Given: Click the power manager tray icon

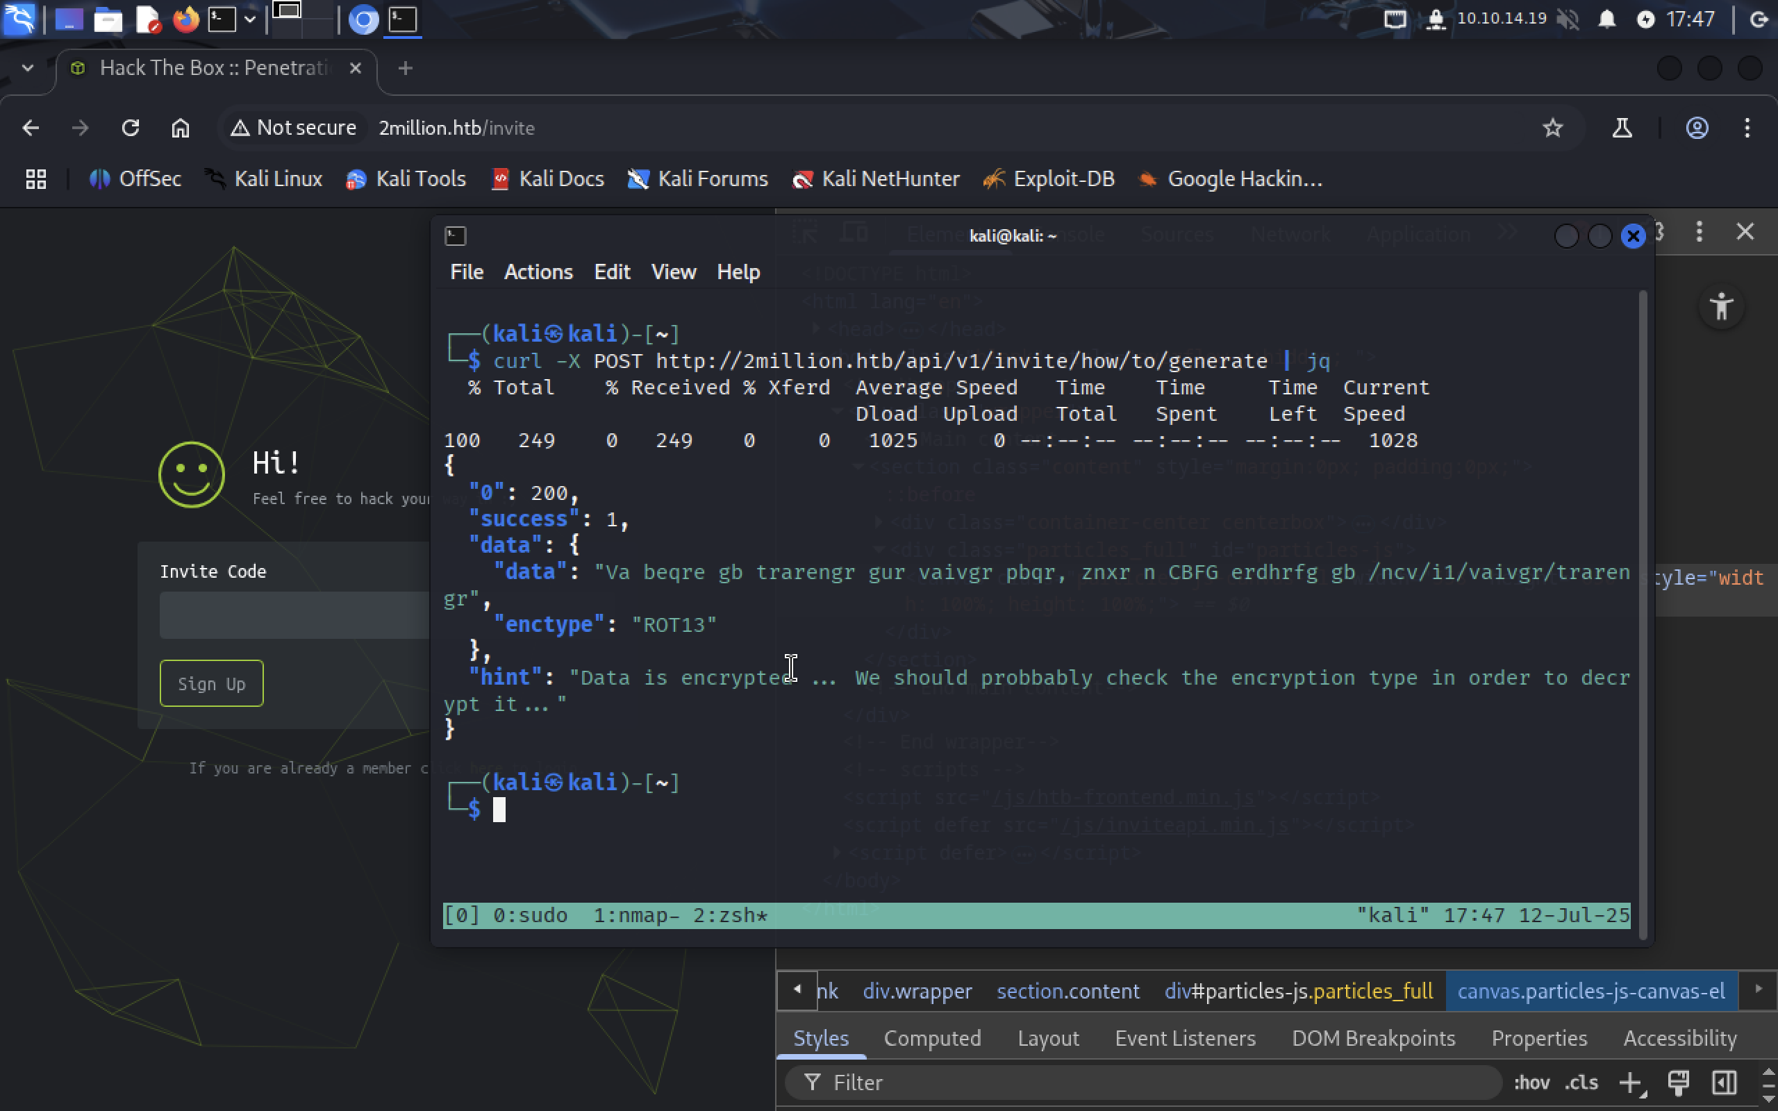Looking at the screenshot, I should coord(1646,19).
